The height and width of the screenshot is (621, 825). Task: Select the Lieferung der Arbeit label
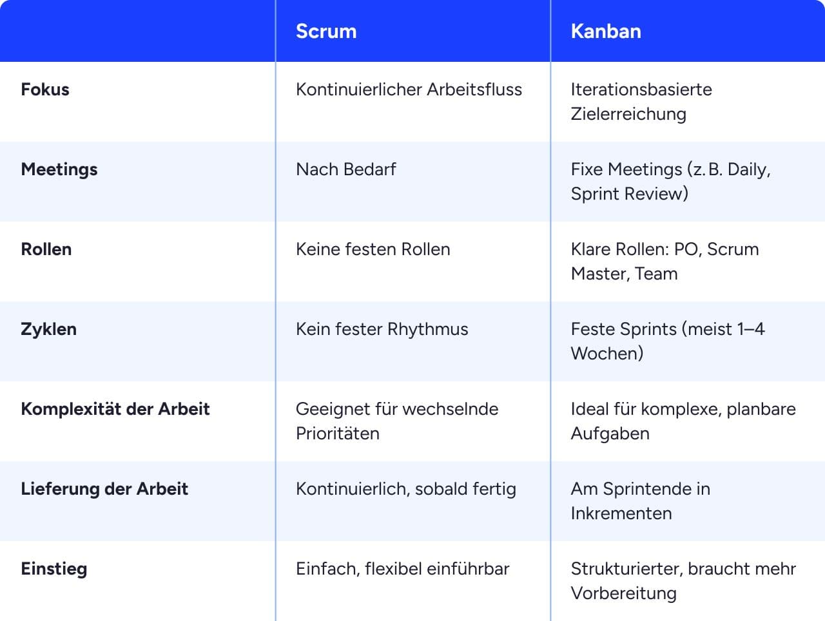(104, 489)
